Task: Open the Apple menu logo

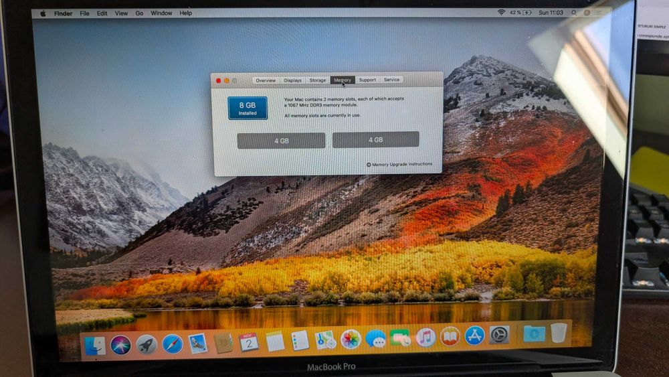Action: [43, 13]
